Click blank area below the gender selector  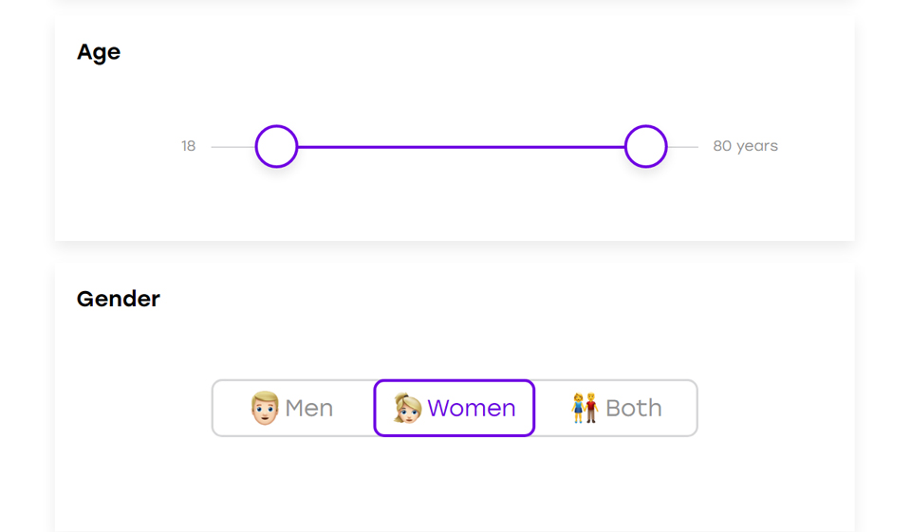(455, 484)
